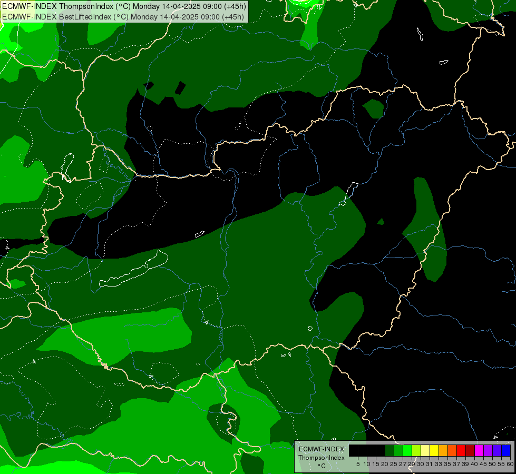The image size is (516, 474).
Task: Pick the magenta 40-45 legend swatch
Action: pyautogui.click(x=479, y=450)
